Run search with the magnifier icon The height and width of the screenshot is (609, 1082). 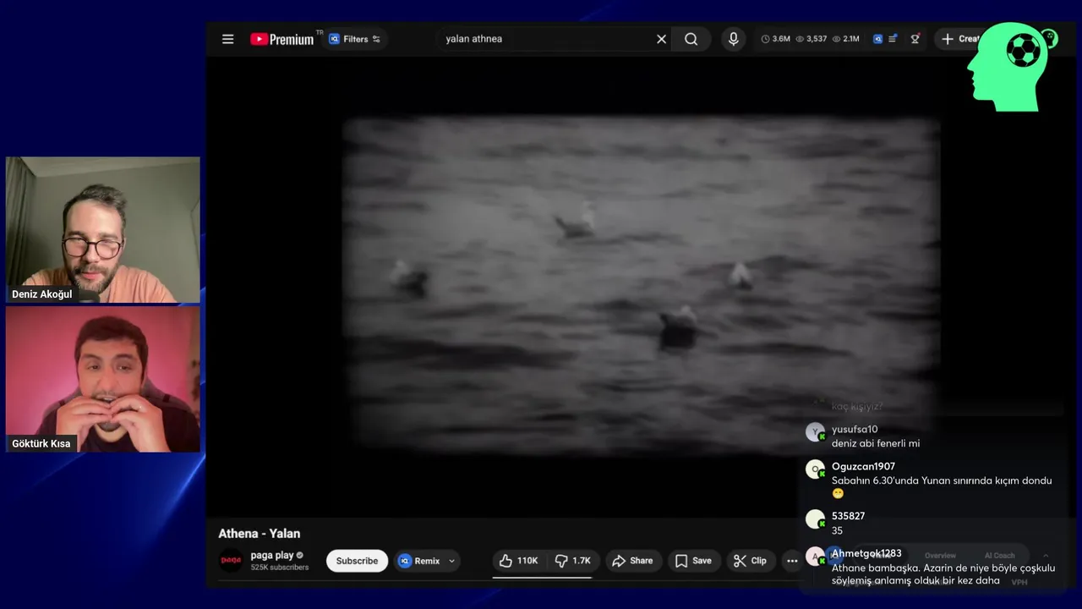click(691, 39)
